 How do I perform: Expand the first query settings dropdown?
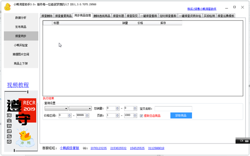pos(56,108)
